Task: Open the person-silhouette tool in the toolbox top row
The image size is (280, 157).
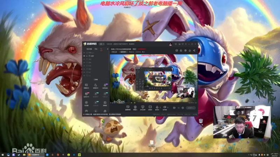Action: [96, 86]
